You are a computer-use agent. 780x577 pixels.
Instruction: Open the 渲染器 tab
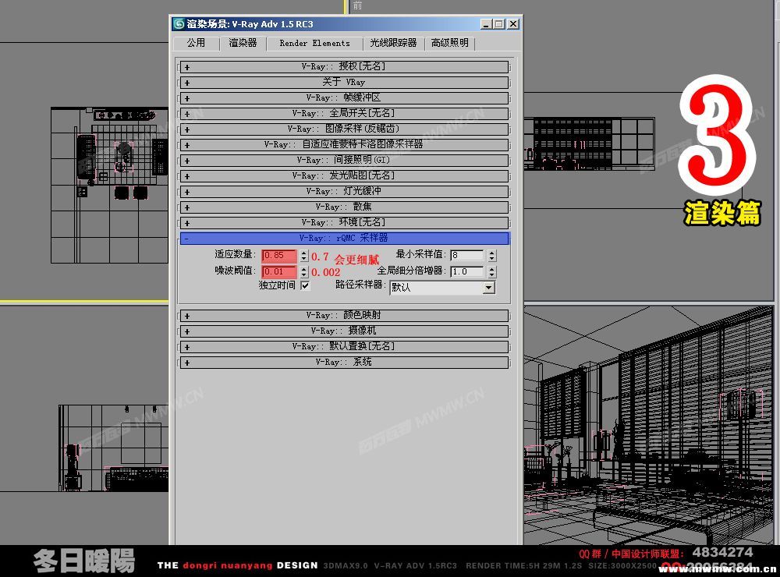pos(243,44)
